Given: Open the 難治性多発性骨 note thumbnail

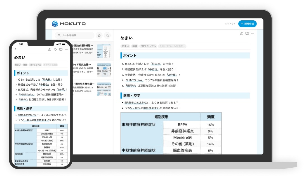Looking at the screenshot, I should pyautogui.click(x=104, y=89).
